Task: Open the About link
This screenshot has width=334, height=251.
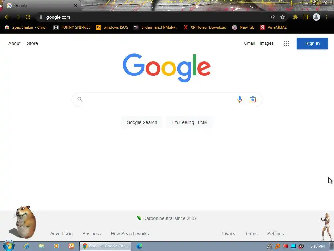Action: pyautogui.click(x=14, y=43)
